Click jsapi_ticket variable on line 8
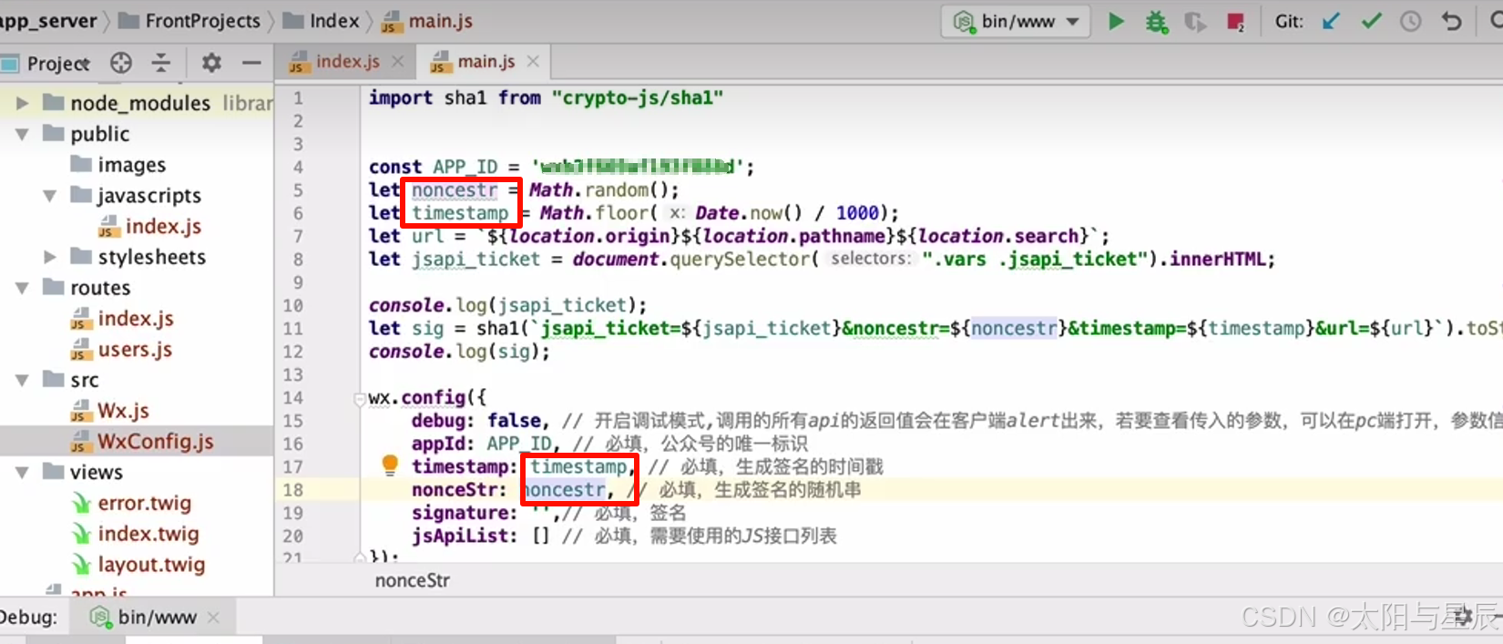This screenshot has width=1503, height=644. (475, 260)
